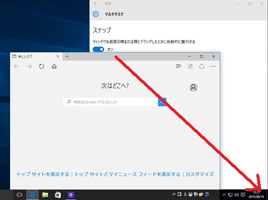
Task: Click the IME help question mark icon
Action: 207,194
